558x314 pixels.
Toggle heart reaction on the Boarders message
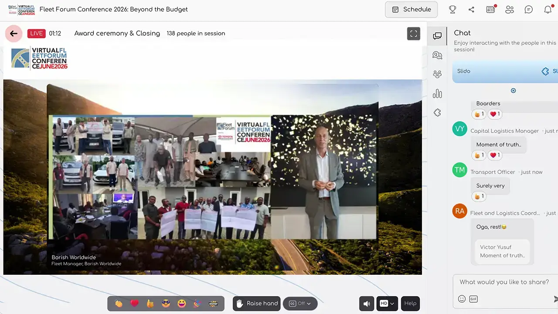(x=496, y=114)
